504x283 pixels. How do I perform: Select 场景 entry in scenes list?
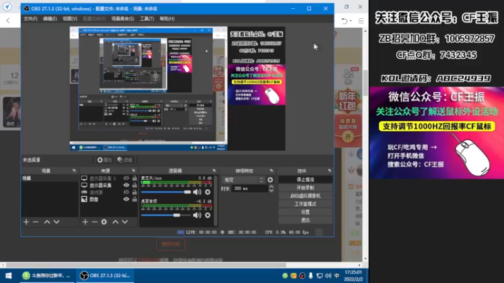point(50,178)
